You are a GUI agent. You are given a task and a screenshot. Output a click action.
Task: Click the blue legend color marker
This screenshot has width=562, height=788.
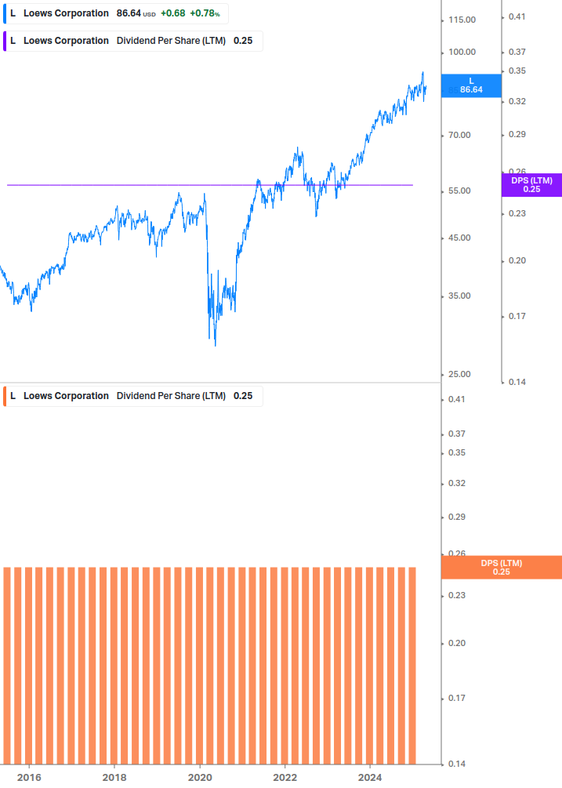(x=5, y=13)
